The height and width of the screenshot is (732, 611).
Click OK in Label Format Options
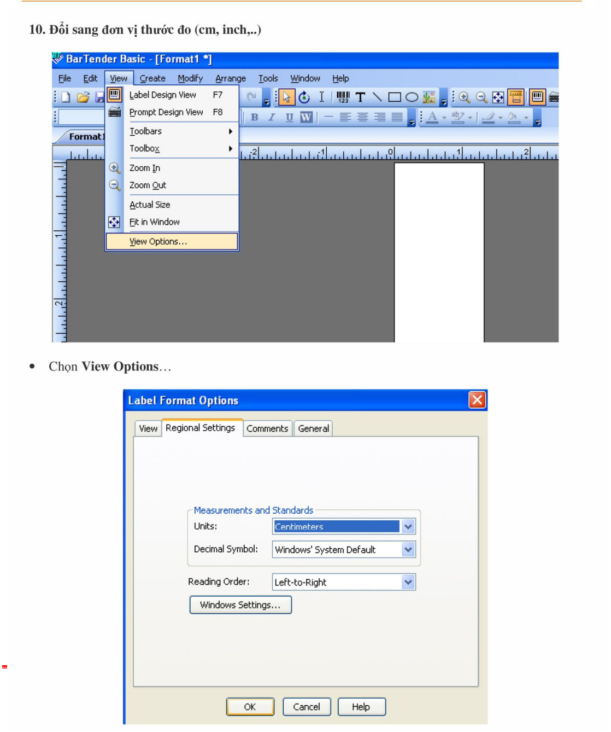(x=250, y=707)
